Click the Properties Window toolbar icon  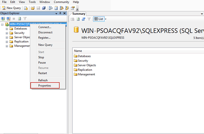pyautogui.click(x=73, y=8)
